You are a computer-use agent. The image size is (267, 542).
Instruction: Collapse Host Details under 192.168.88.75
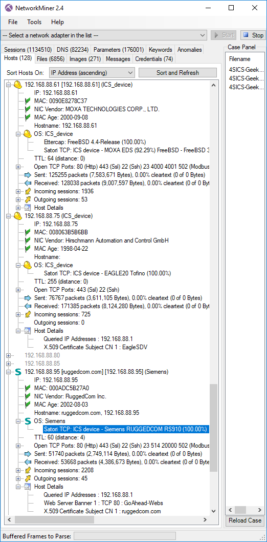point(18,331)
